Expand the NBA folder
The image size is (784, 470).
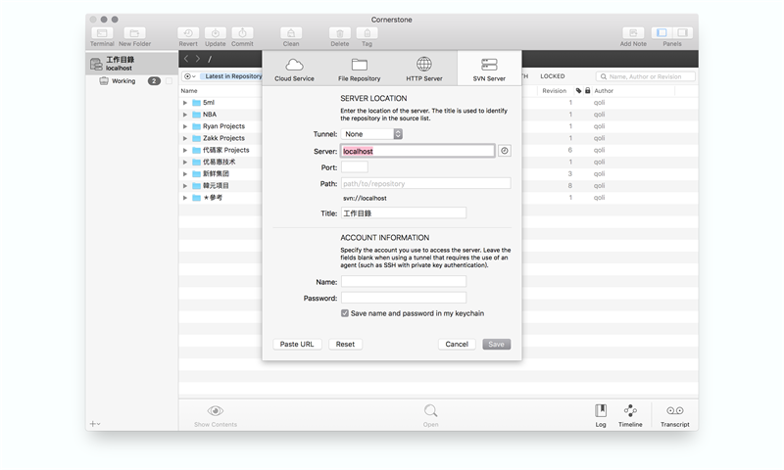tap(185, 115)
